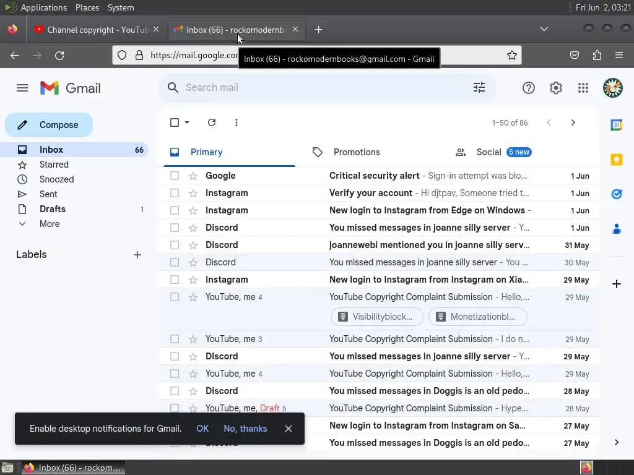The image size is (634, 475).
Task: Go back in Firefox history
Action: point(15,55)
